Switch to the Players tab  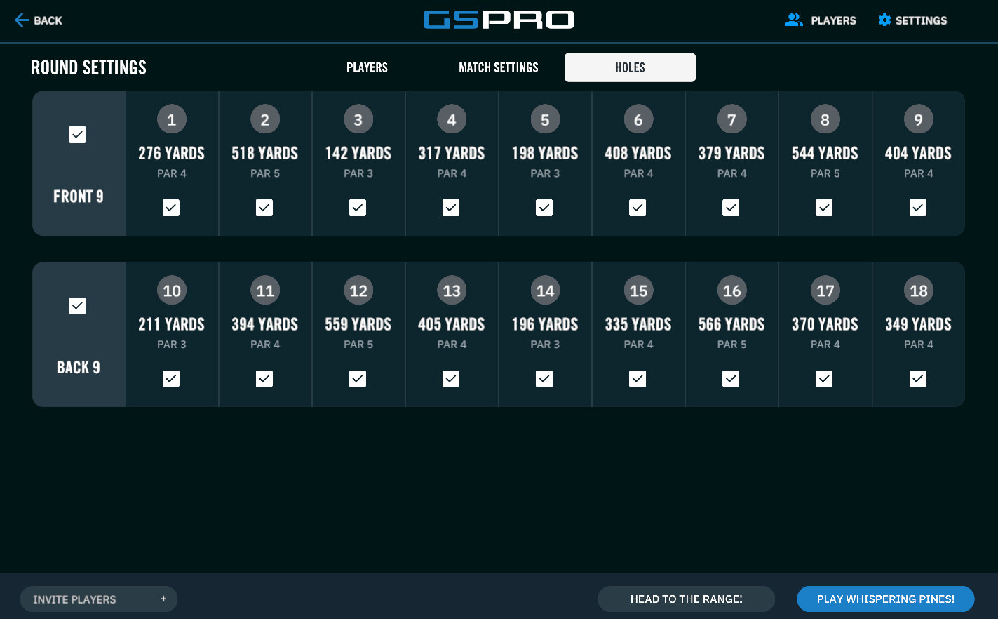pyautogui.click(x=367, y=67)
